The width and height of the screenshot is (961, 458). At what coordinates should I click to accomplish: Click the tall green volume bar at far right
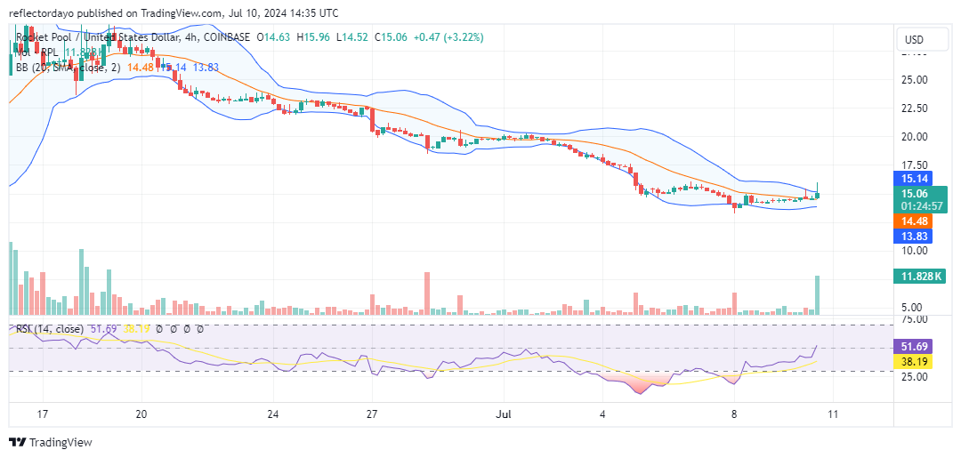pyautogui.click(x=817, y=295)
